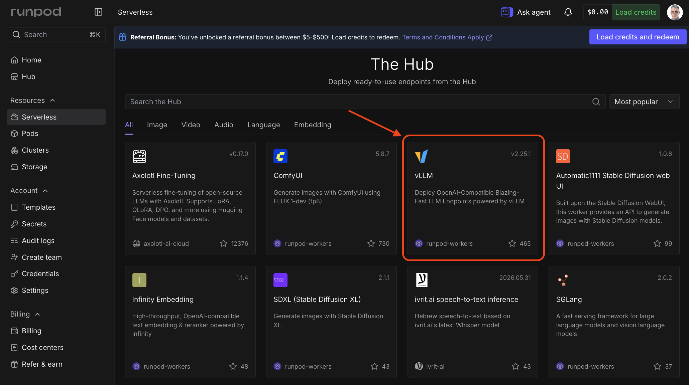Switch to the Video tab
This screenshot has height=385, width=689.
191,125
